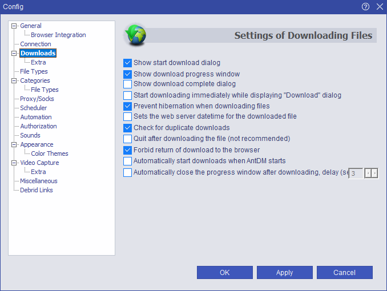Uncheck Show download progress window
The height and width of the screenshot is (291, 387).
click(x=127, y=74)
